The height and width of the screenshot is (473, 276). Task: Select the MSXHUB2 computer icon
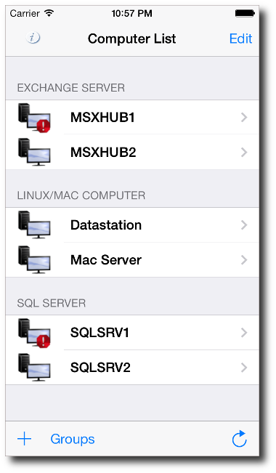(34, 152)
